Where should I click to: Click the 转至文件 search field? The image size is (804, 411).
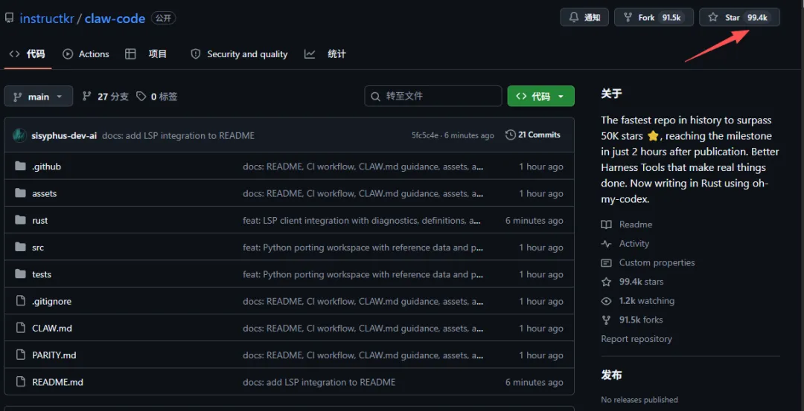[x=433, y=97]
